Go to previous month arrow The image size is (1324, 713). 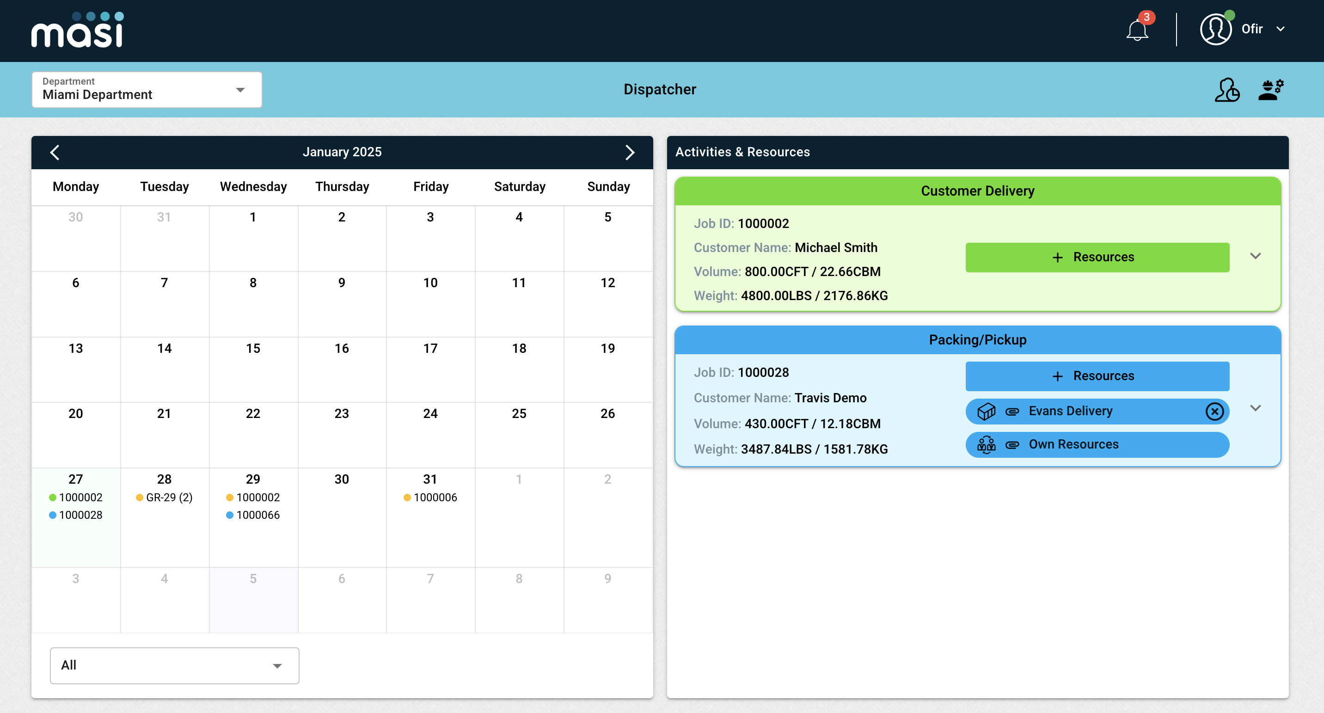55,152
